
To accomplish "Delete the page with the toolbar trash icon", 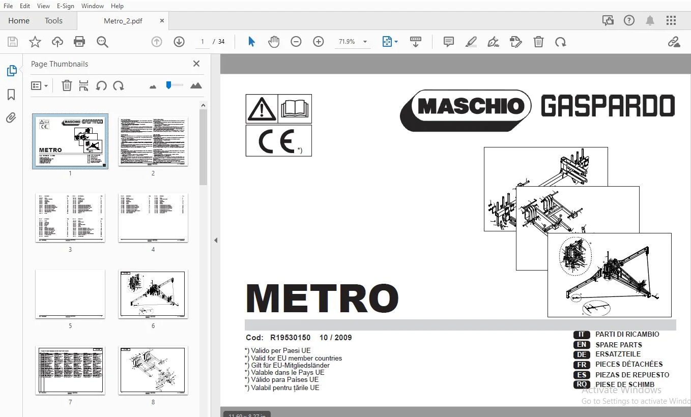I will pyautogui.click(x=538, y=42).
